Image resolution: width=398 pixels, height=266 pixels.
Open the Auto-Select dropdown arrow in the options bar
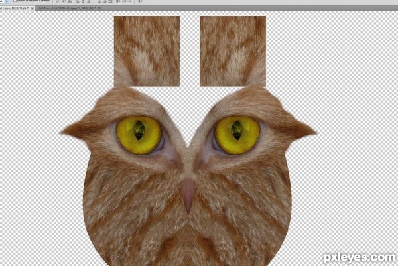point(6,1)
